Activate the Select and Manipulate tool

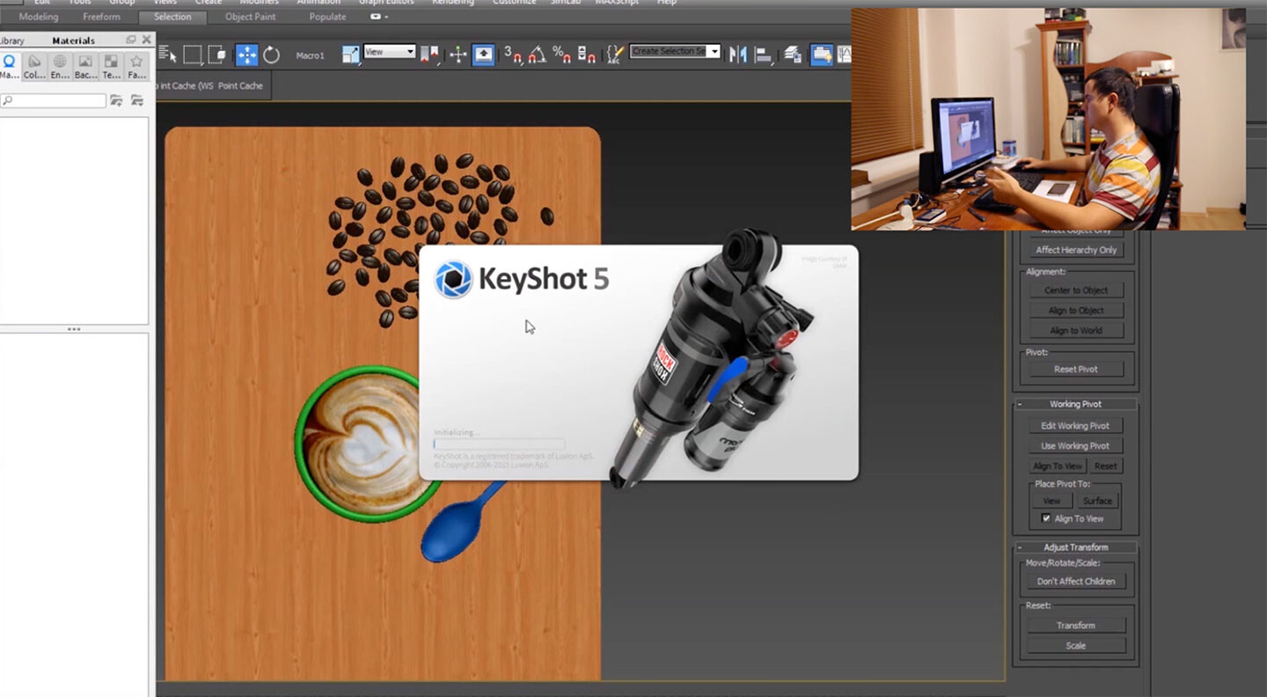pos(458,55)
